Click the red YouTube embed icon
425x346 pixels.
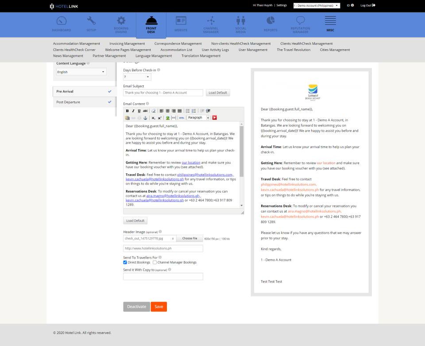(x=215, y=118)
